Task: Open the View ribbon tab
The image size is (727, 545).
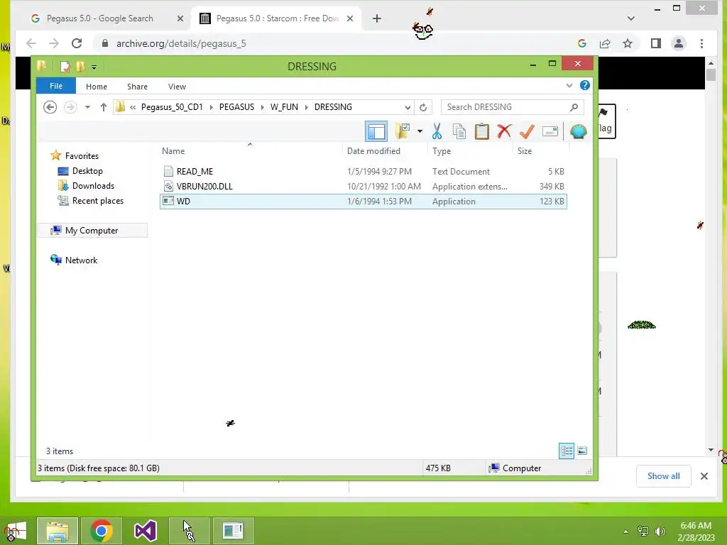Action: click(x=177, y=87)
